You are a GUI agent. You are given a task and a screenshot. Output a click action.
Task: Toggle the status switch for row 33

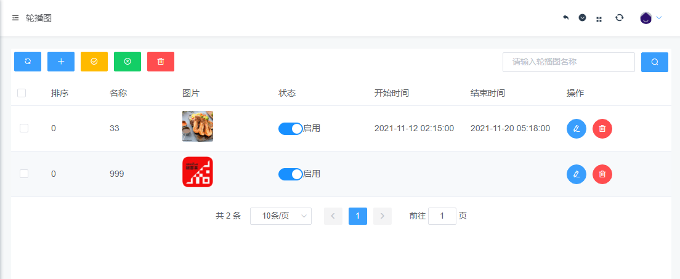pyautogui.click(x=290, y=129)
